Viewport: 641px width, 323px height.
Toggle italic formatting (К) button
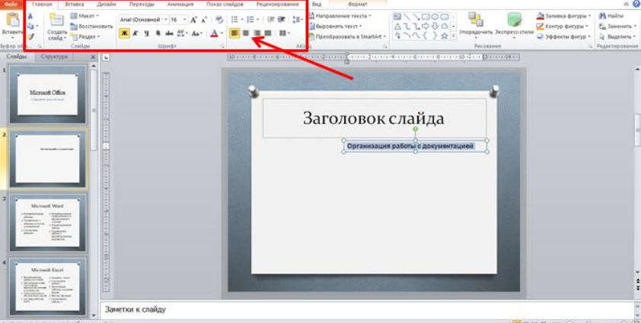[x=136, y=33]
